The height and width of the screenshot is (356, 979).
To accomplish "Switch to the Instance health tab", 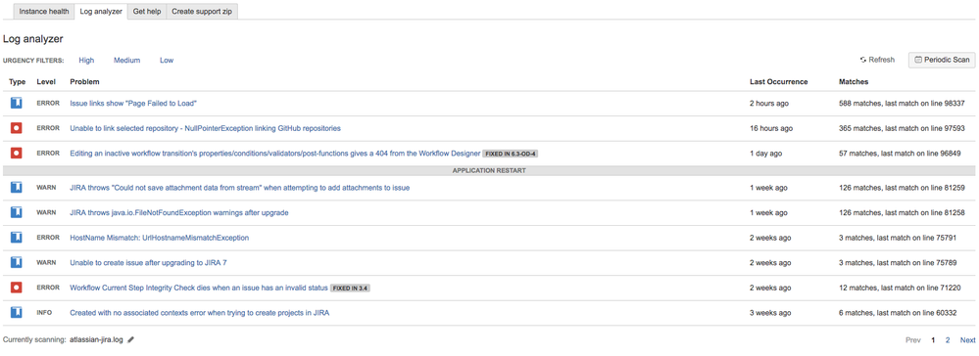I will (x=44, y=11).
